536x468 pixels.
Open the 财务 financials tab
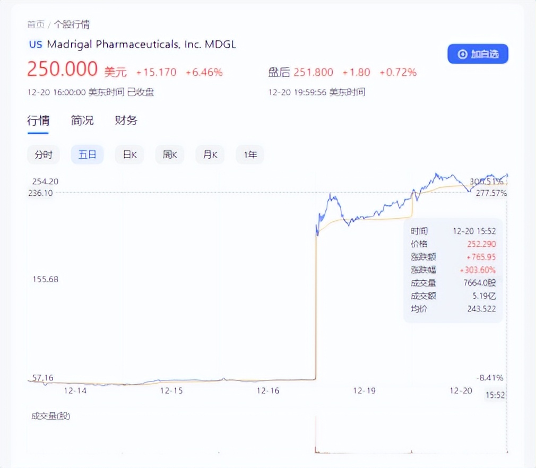126,120
